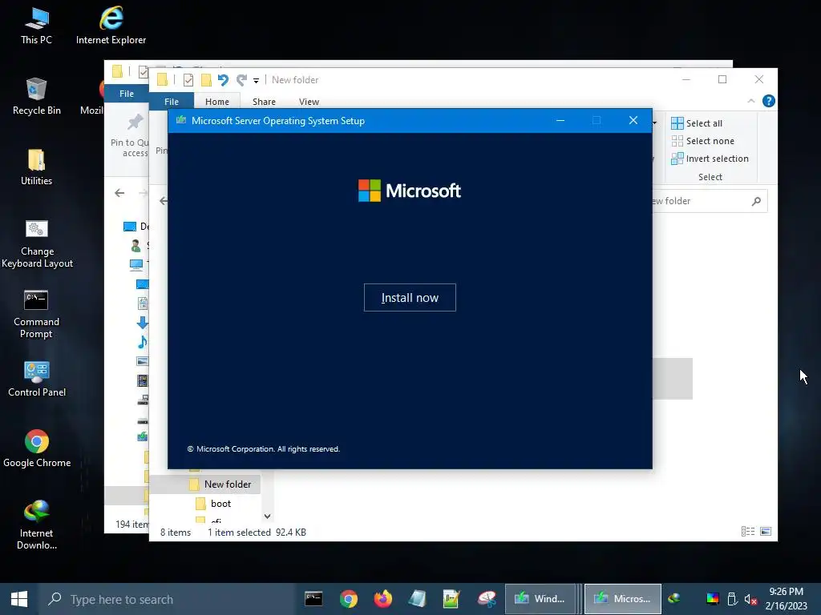Screen dimensions: 821x615
Task: Collapse the ribbon with the chevron arrow
Action: pos(750,101)
